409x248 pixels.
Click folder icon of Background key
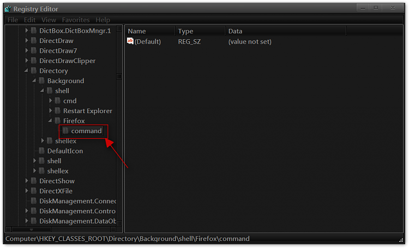42,80
